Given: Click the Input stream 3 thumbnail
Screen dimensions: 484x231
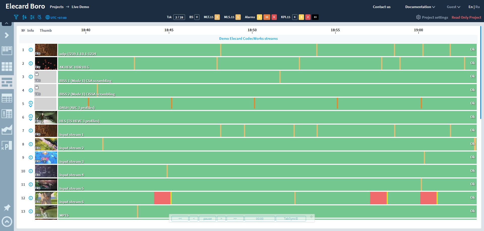Looking at the screenshot, I should (46, 158).
